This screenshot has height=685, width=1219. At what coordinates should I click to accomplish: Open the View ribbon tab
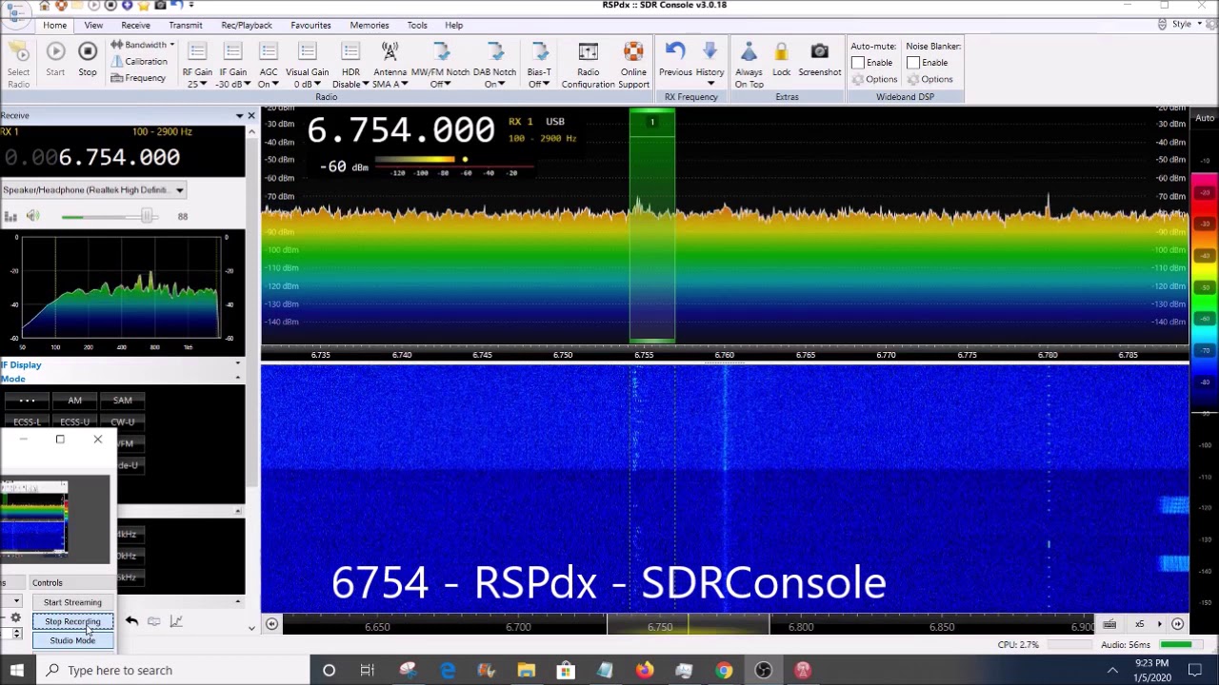[93, 26]
